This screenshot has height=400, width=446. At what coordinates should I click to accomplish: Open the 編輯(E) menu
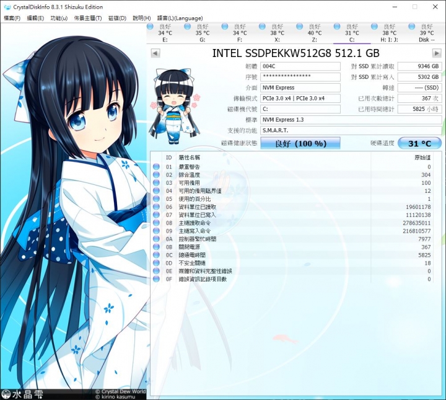35,18
